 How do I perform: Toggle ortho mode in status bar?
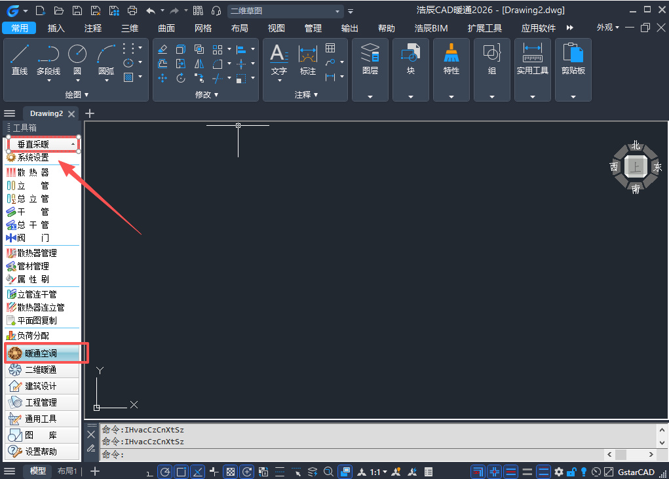pos(149,472)
